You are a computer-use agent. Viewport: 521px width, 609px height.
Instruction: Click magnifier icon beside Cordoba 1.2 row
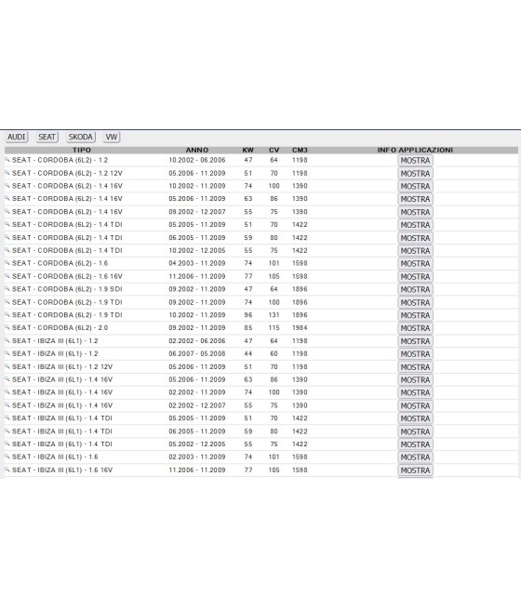pos(7,160)
